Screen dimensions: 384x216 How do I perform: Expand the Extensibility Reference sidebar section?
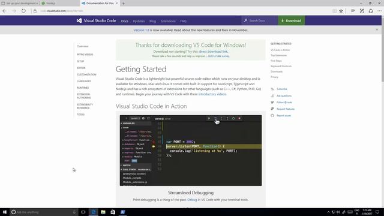(x=85, y=106)
